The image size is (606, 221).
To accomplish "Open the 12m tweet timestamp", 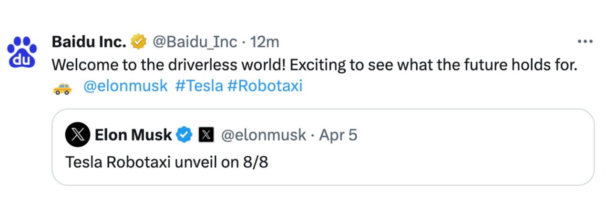I will pos(265,42).
